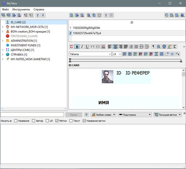Viewport: 186px width, 169px height.
Task: Add a new note in notes toolbar
Action: coord(71,15)
